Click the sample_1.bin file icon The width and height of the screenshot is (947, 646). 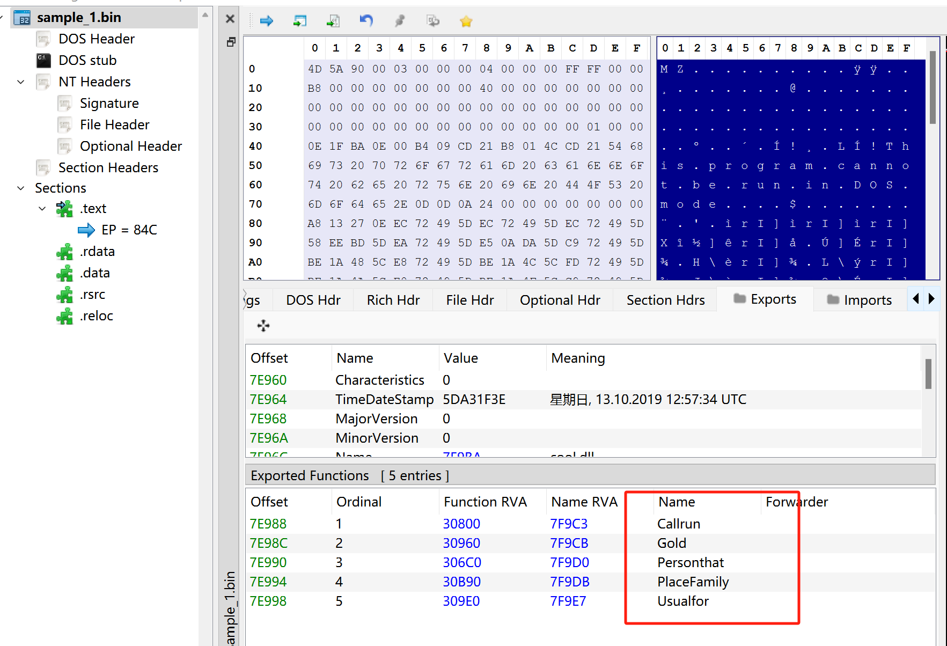coord(23,18)
